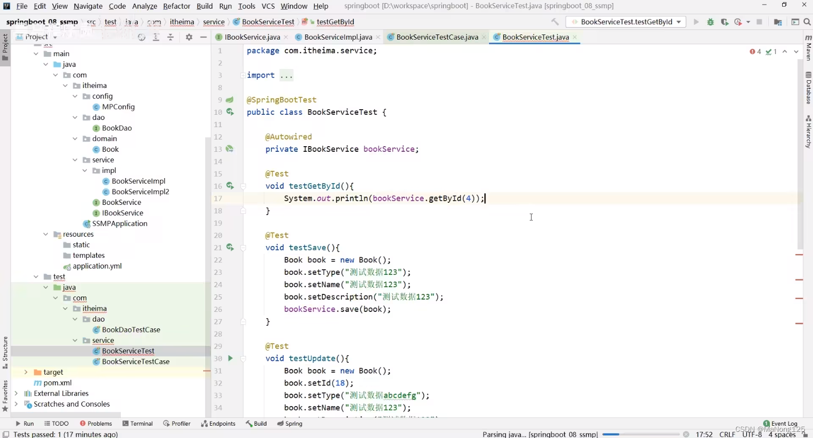Open the Project Structure toolbar icon
Image resolution: width=813 pixels, height=438 pixels.
pyautogui.click(x=778, y=22)
